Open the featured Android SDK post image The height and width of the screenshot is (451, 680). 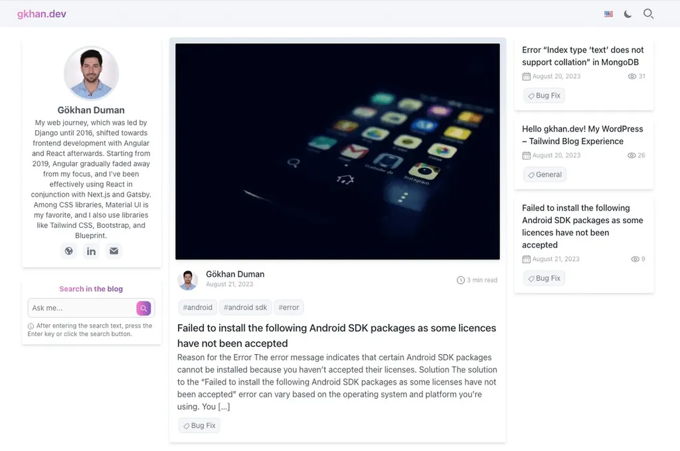pos(337,151)
